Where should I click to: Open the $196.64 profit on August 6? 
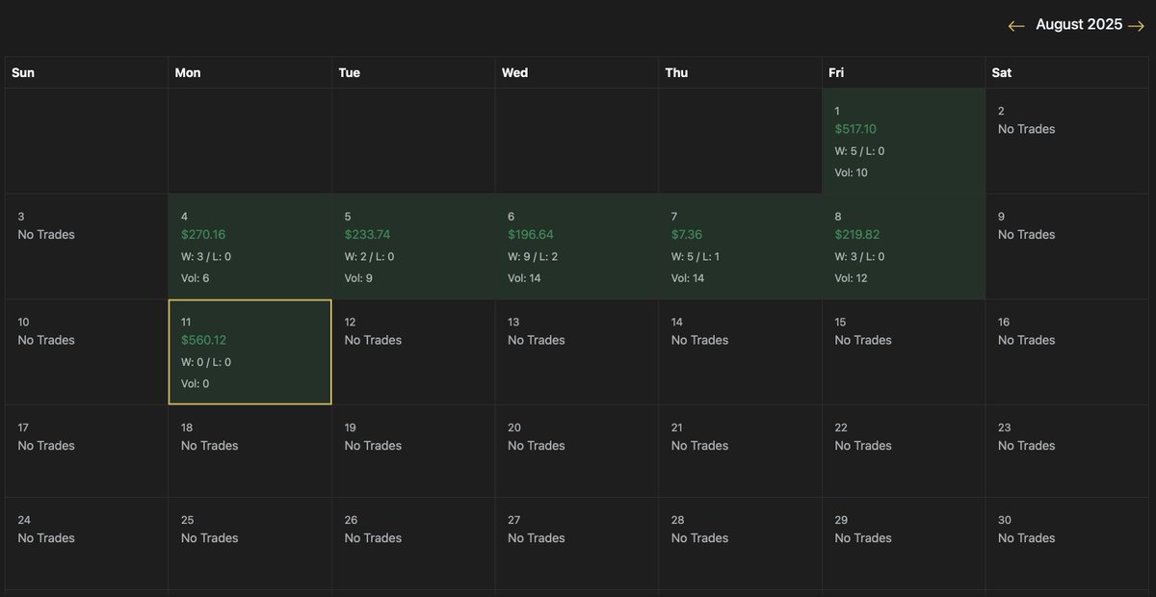click(531, 235)
